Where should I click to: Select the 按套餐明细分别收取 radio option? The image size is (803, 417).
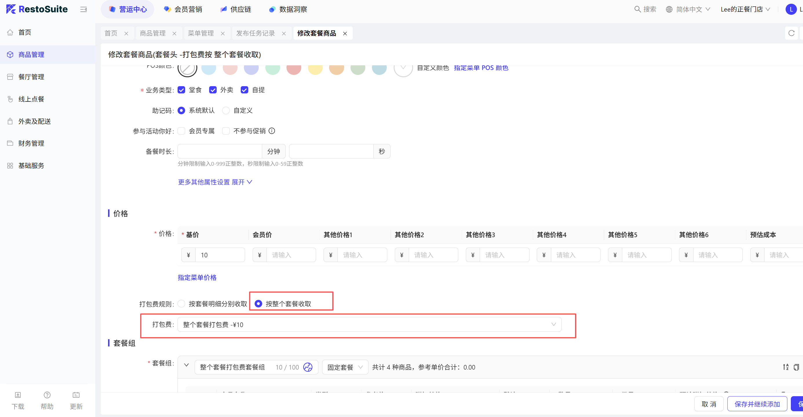pos(181,304)
